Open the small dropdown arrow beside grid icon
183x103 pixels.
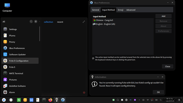(40, 22)
